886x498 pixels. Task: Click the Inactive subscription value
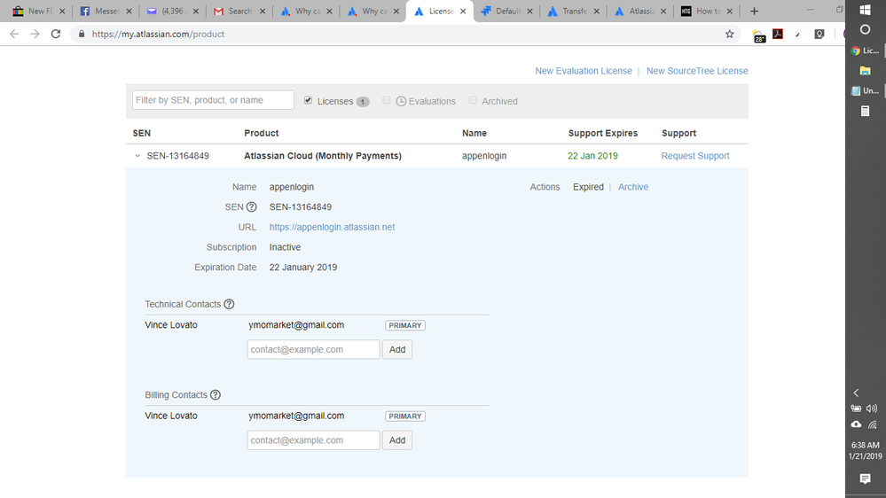285,247
